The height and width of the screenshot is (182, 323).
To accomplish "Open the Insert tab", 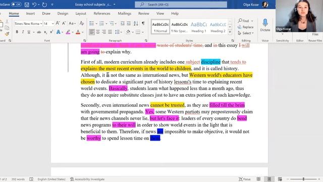I will tap(30, 14).
